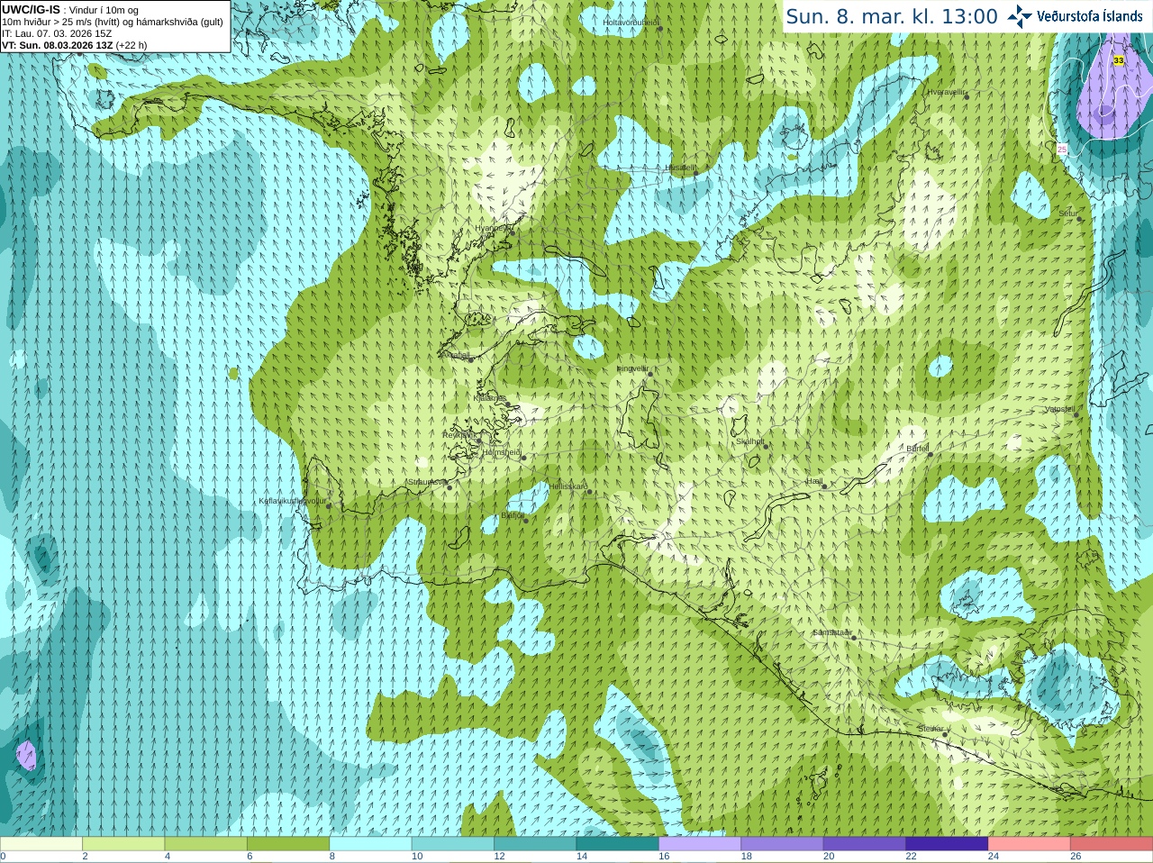Select the 18–20 m/s legend color
The width and height of the screenshot is (1153, 863).
point(782,844)
